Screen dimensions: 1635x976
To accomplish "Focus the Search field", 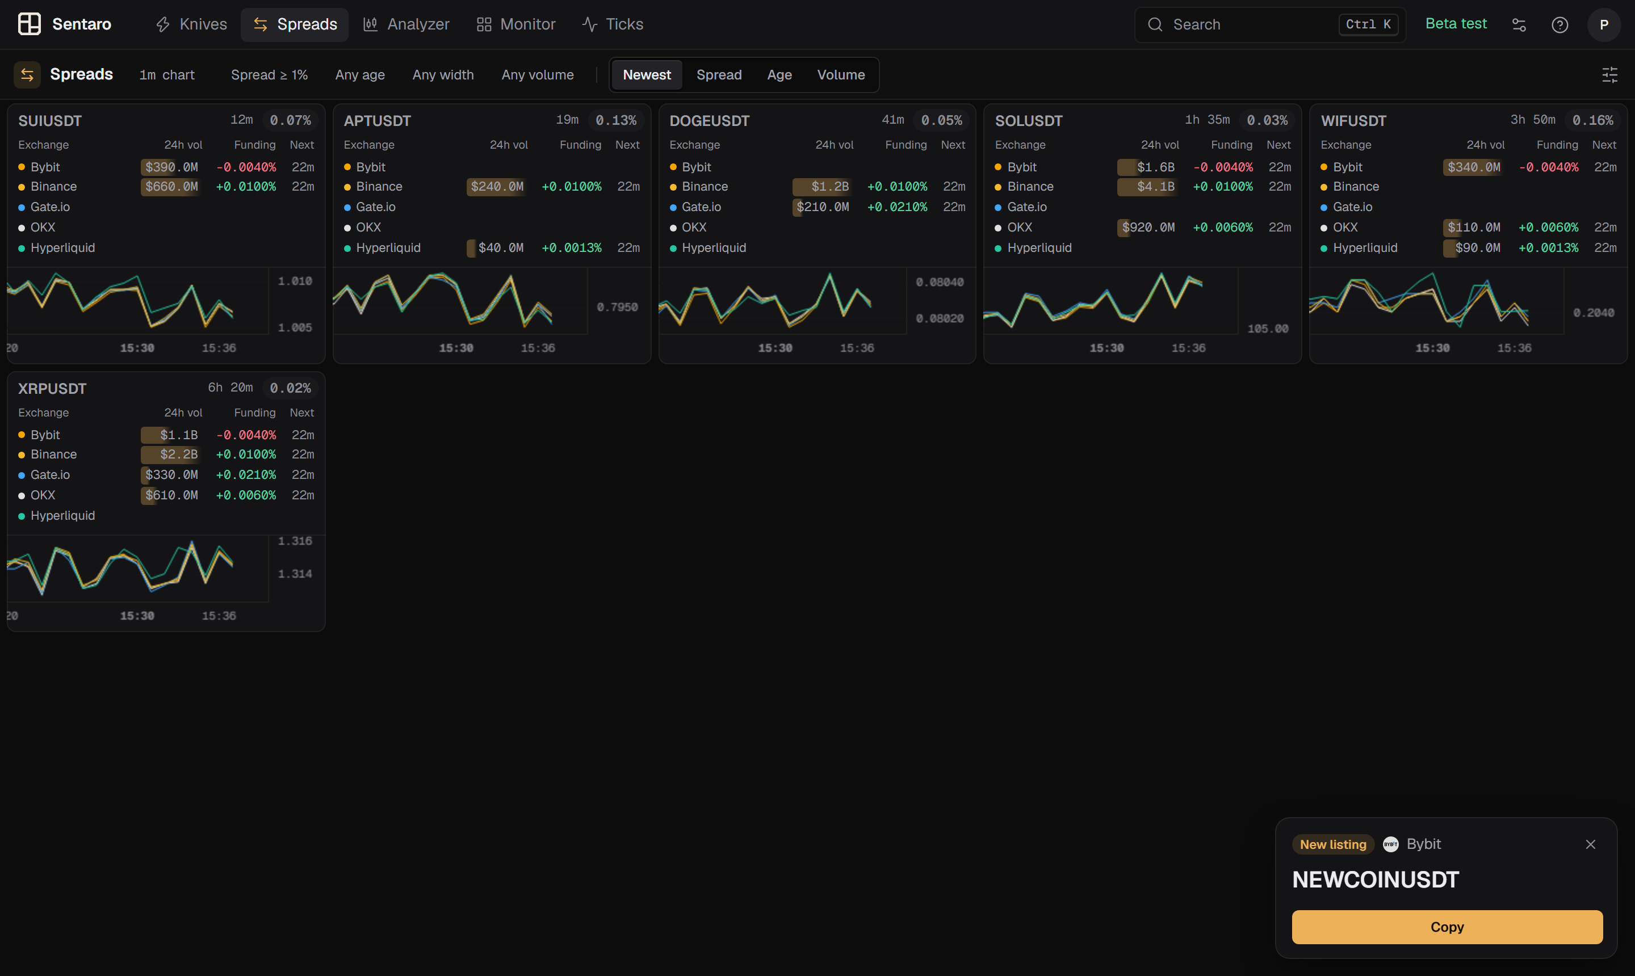I will click(1270, 24).
